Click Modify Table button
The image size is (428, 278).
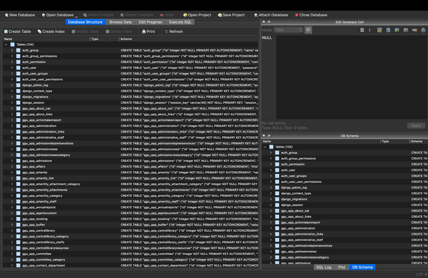point(85,31)
